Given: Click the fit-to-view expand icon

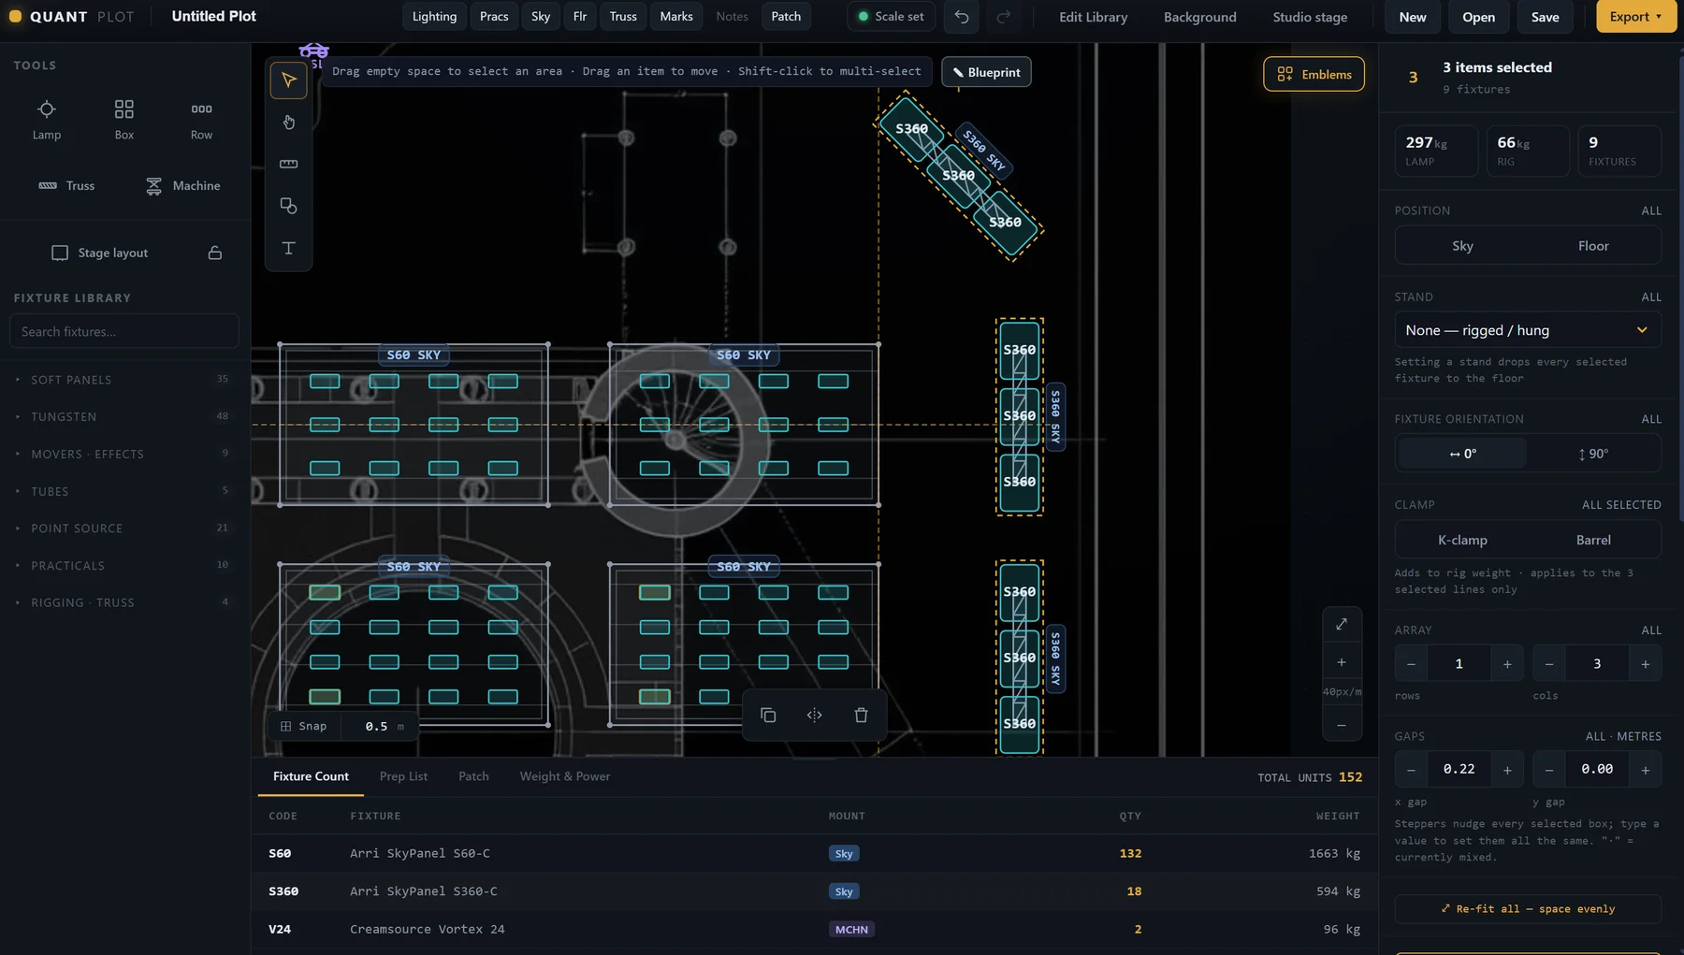Looking at the screenshot, I should click(1342, 625).
